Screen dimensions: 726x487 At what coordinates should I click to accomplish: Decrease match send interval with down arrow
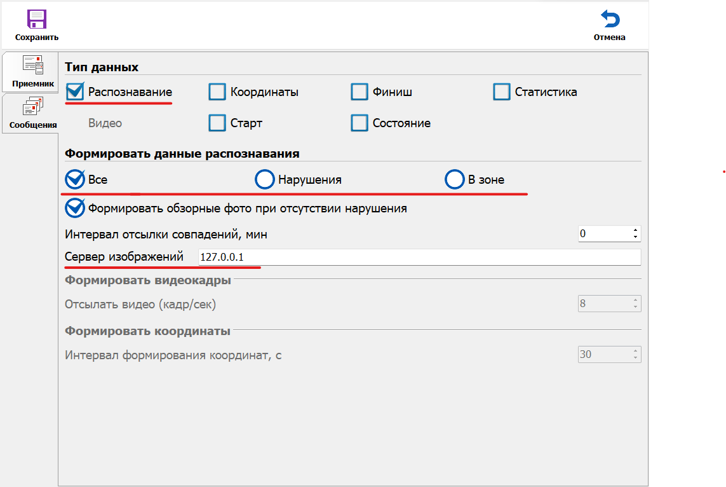click(635, 237)
